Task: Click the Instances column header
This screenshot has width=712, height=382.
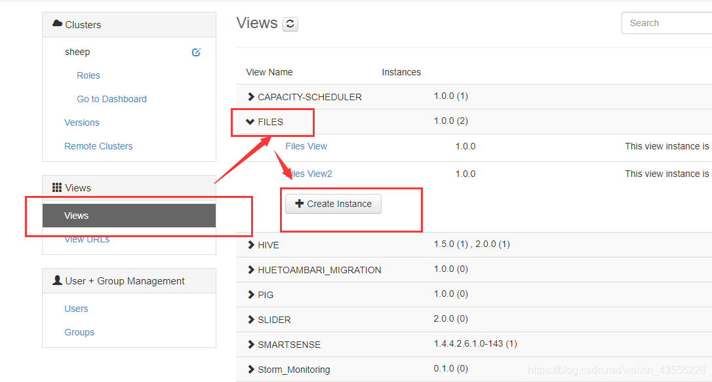Action: 401,72
